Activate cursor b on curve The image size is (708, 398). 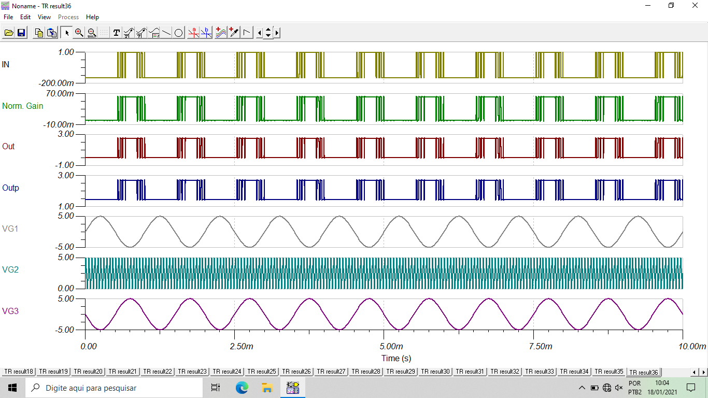click(x=206, y=33)
